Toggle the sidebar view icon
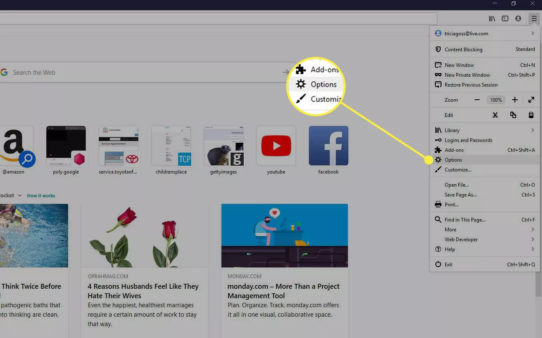This screenshot has width=542, height=338. (505, 18)
